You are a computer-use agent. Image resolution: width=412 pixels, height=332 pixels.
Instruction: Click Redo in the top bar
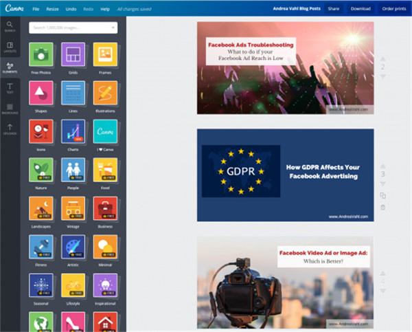click(x=89, y=9)
